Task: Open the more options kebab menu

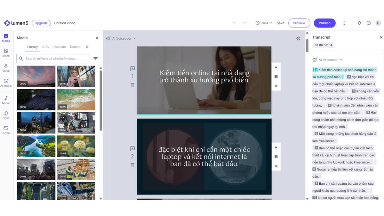Action: point(344,23)
